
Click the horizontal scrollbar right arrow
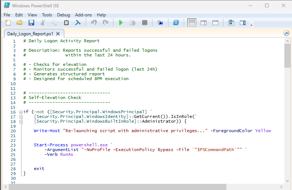[x=281, y=187]
